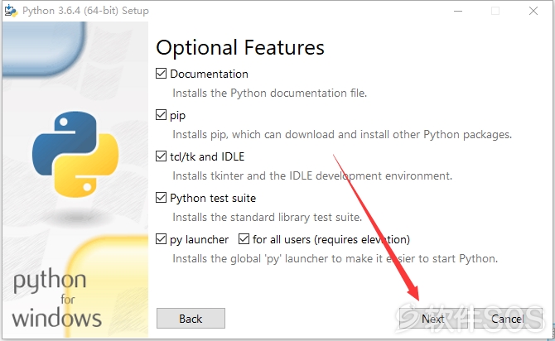Abort setup with the Cancel button

click(x=508, y=319)
